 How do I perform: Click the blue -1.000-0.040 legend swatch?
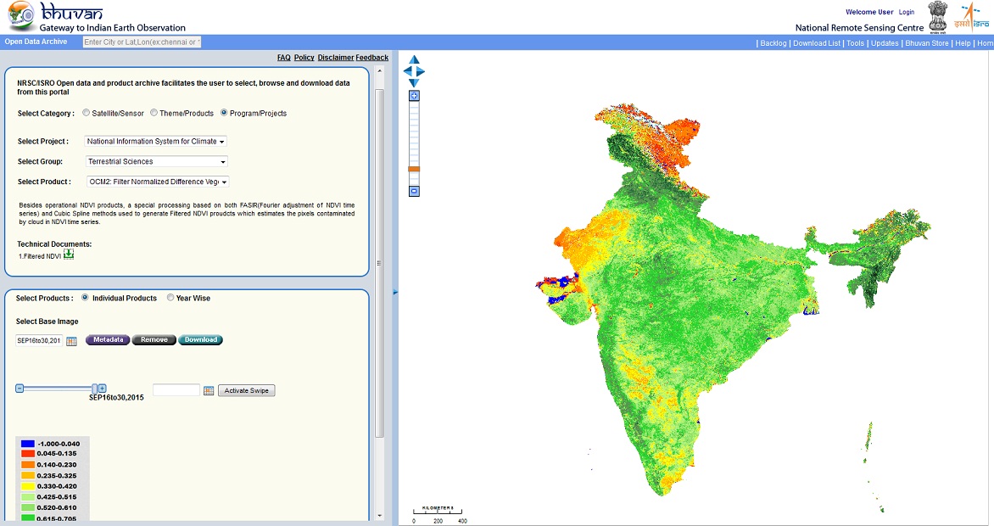tap(27, 444)
